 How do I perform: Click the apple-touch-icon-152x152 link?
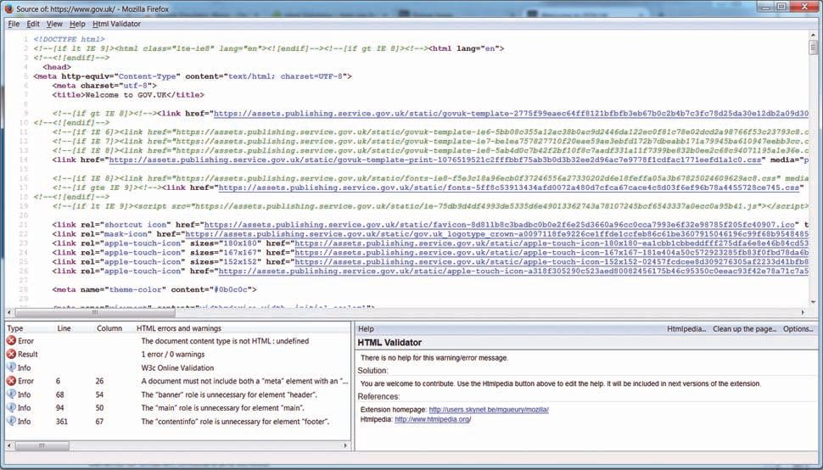pos(551,262)
